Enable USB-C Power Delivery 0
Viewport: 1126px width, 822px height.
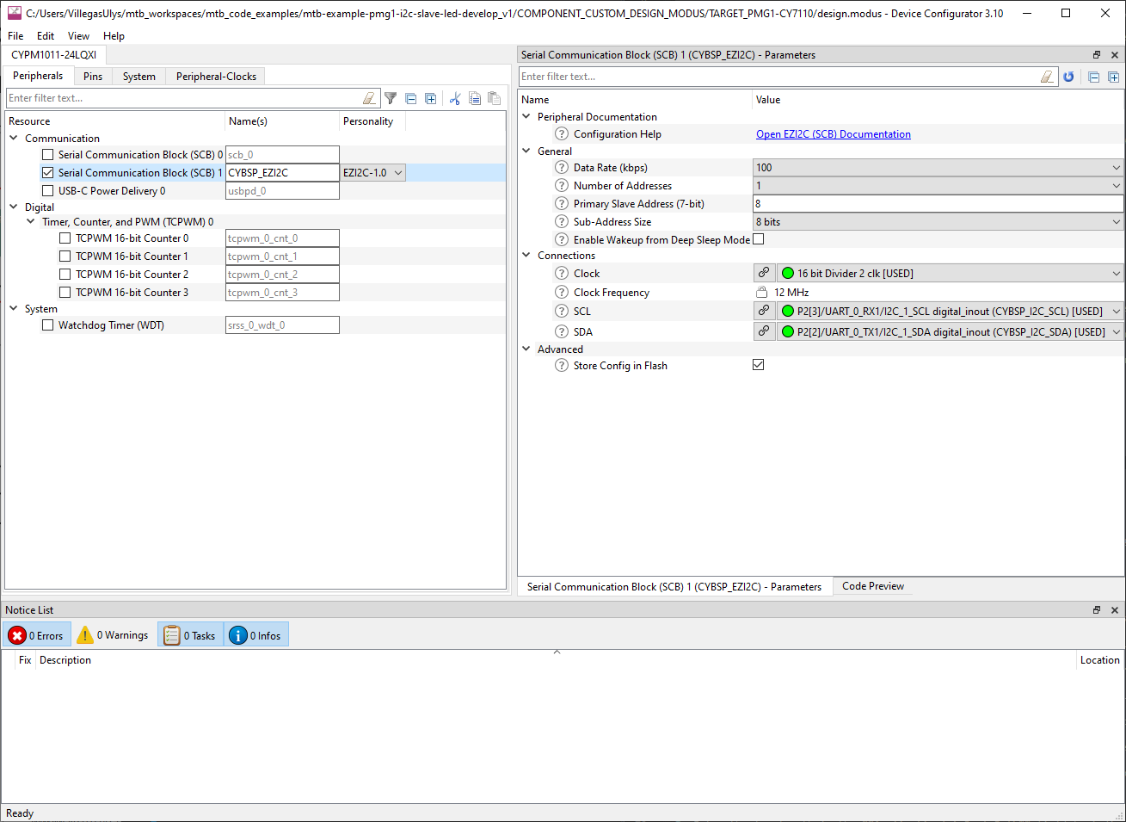(48, 191)
